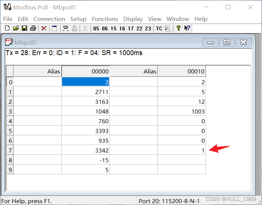This screenshot has height=205, width=262.
Task: Click the 00000 column header
Action: tap(86, 71)
